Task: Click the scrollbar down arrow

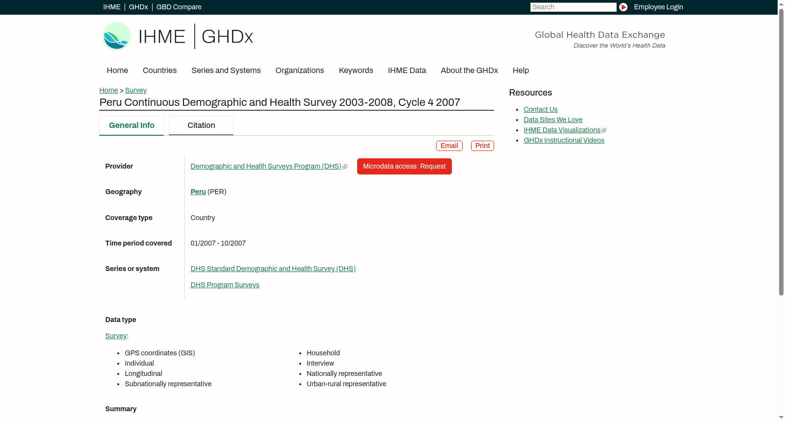Action: [x=781, y=418]
